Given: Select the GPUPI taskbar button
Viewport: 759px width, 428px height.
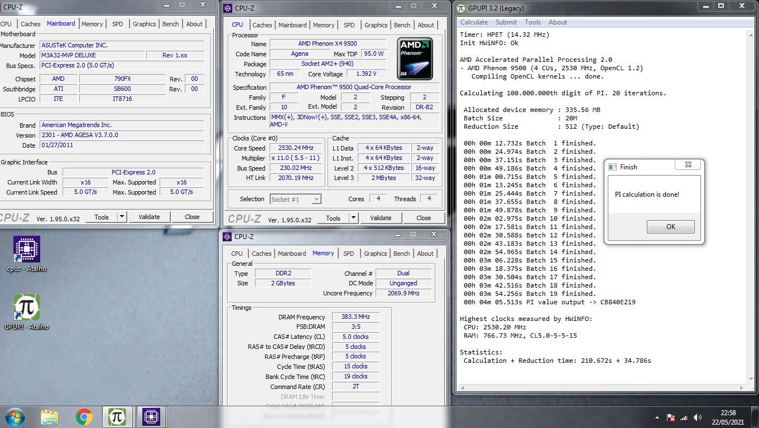Looking at the screenshot, I should coord(117,417).
